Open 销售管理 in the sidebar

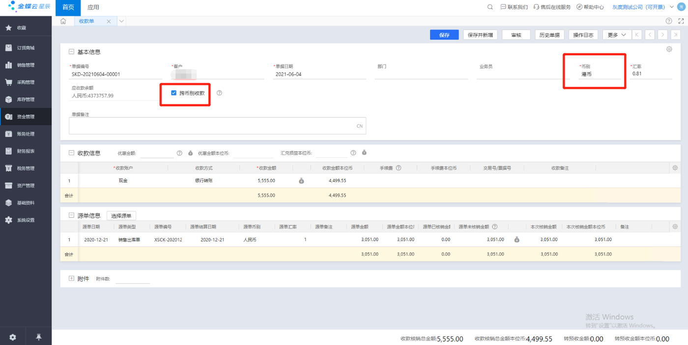pyautogui.click(x=26, y=65)
